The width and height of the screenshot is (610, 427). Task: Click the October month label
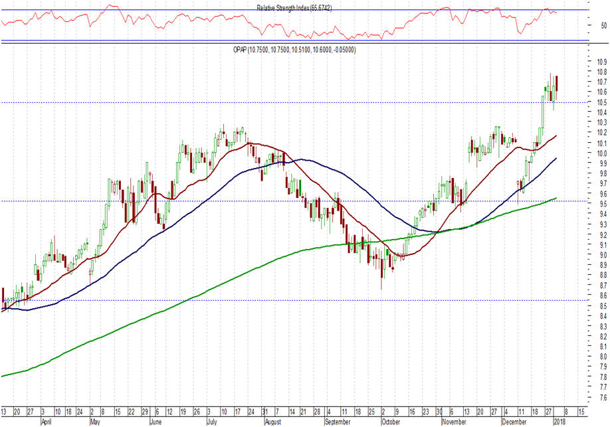[x=391, y=422]
